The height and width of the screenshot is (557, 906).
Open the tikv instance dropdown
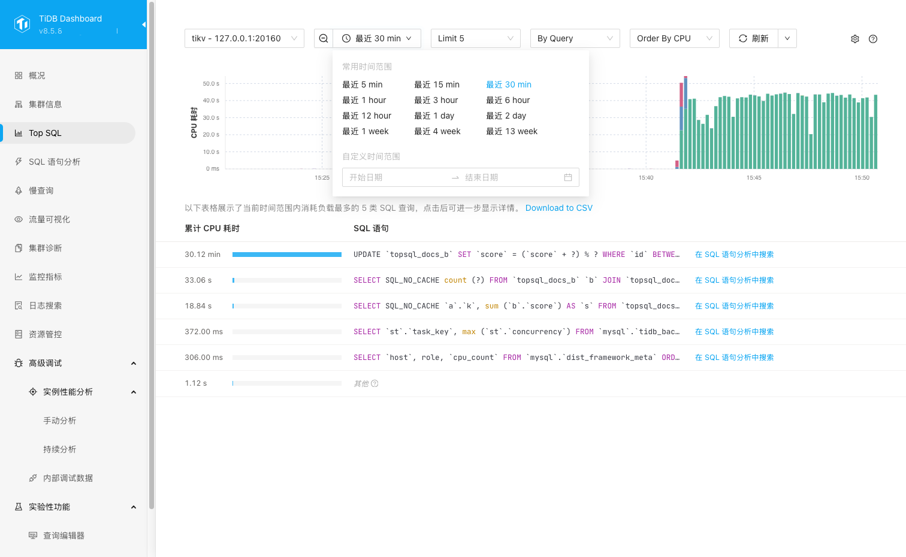point(244,38)
